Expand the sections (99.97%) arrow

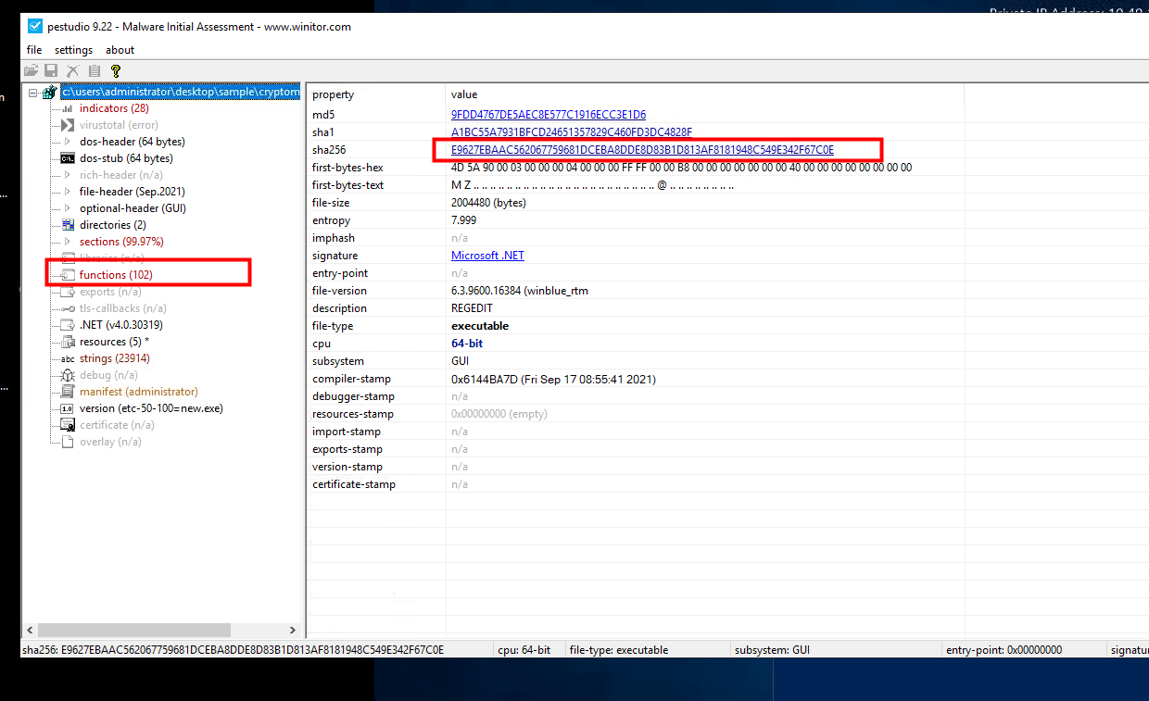67,242
